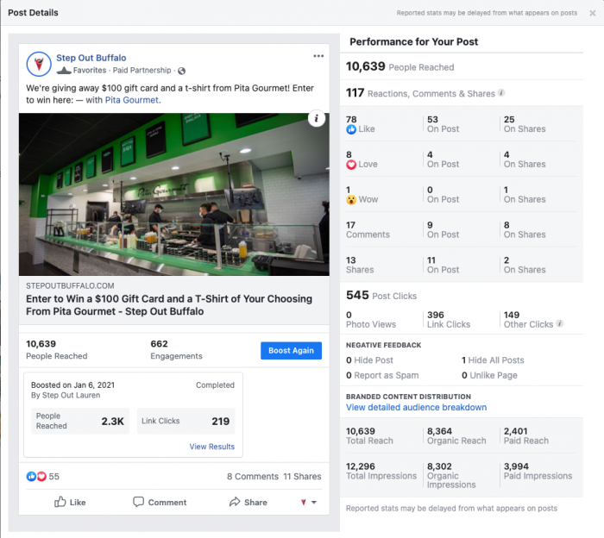Click the 396 Link Clicks value
Screen dimensions: 604x538
click(x=449, y=319)
